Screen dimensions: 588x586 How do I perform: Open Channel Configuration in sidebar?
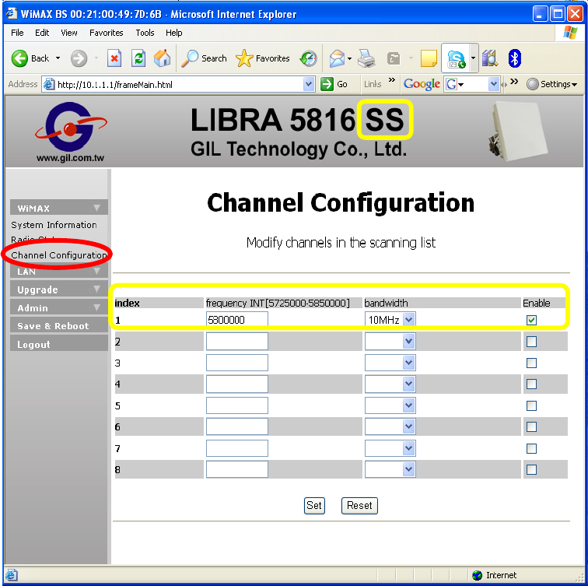pos(59,255)
